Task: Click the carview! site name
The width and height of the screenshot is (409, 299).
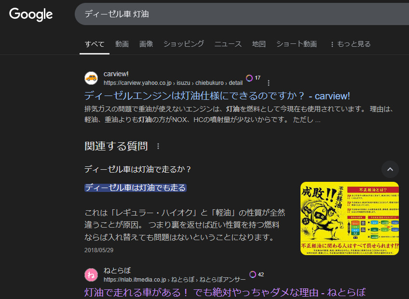Action: tap(116, 74)
